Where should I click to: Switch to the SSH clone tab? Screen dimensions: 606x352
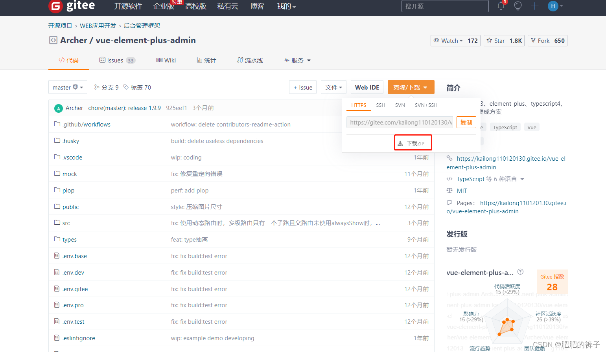(380, 105)
